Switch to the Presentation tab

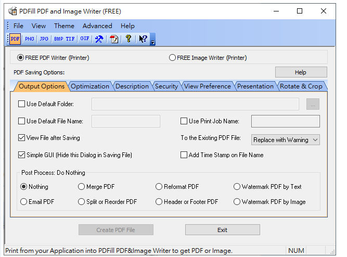255,86
